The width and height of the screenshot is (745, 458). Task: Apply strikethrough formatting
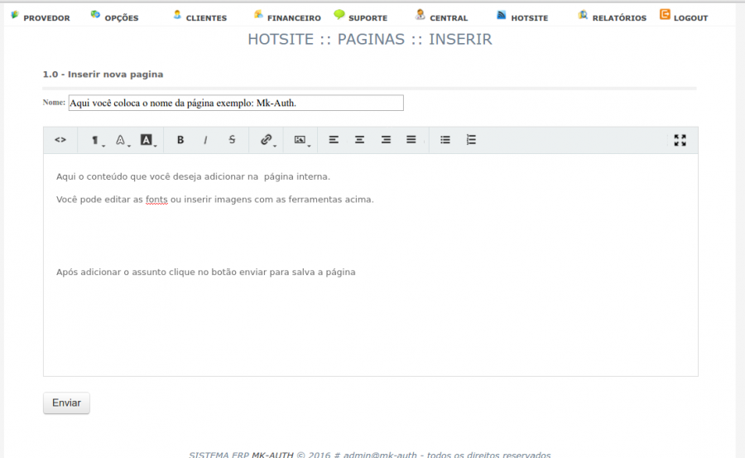pyautogui.click(x=232, y=140)
